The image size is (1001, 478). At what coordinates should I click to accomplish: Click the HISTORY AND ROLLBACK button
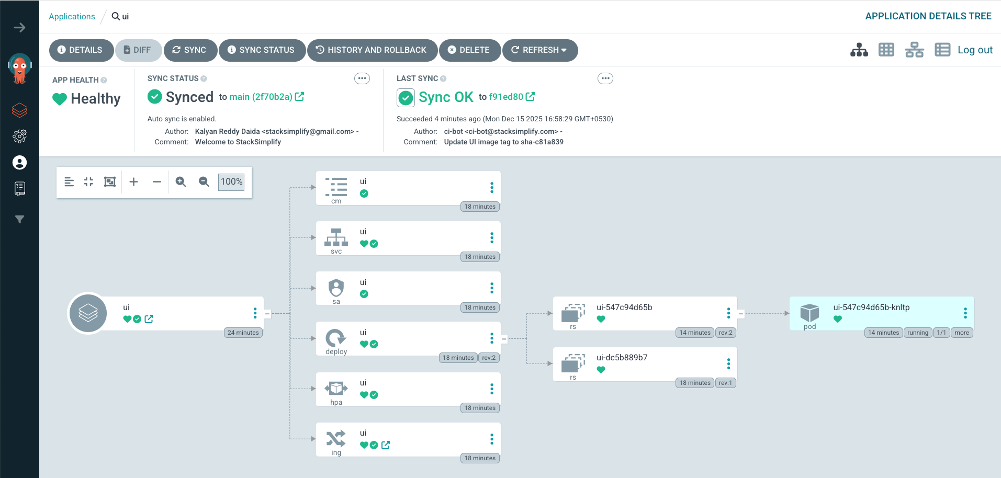372,50
